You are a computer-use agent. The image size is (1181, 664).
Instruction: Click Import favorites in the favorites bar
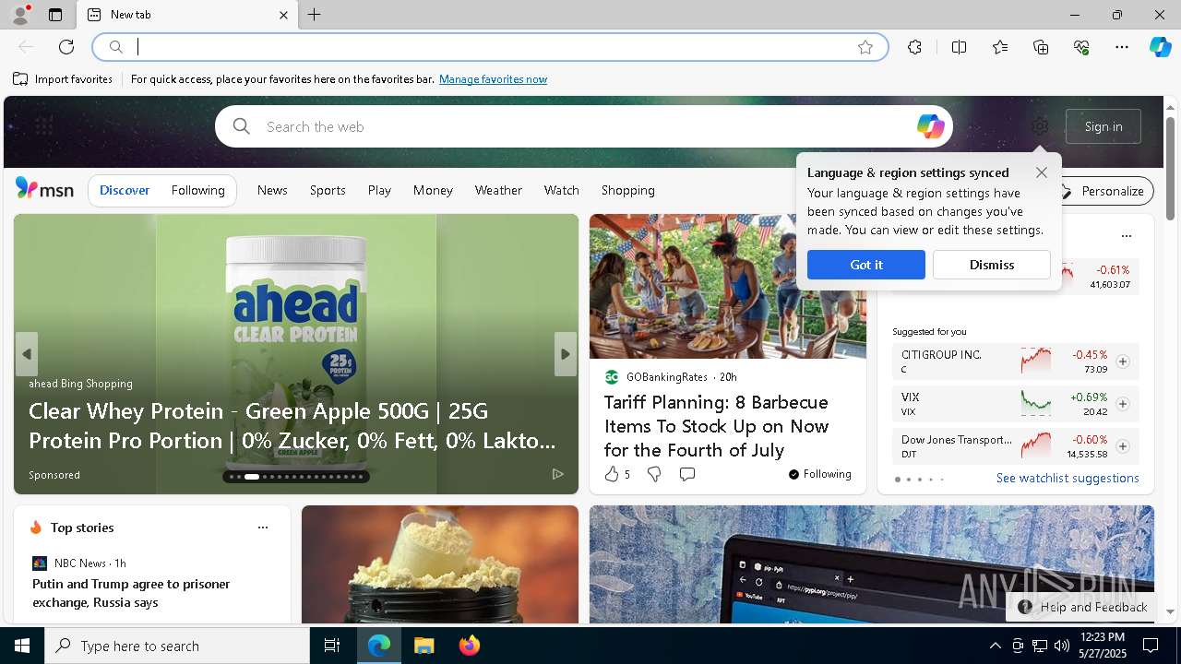(x=63, y=79)
